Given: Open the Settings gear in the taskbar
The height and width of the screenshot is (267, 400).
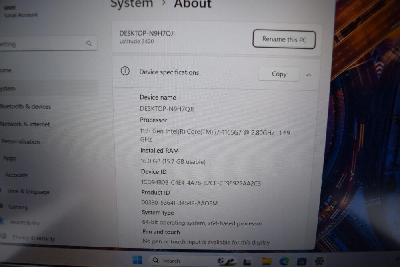Looking at the screenshot, I should click(319, 261).
